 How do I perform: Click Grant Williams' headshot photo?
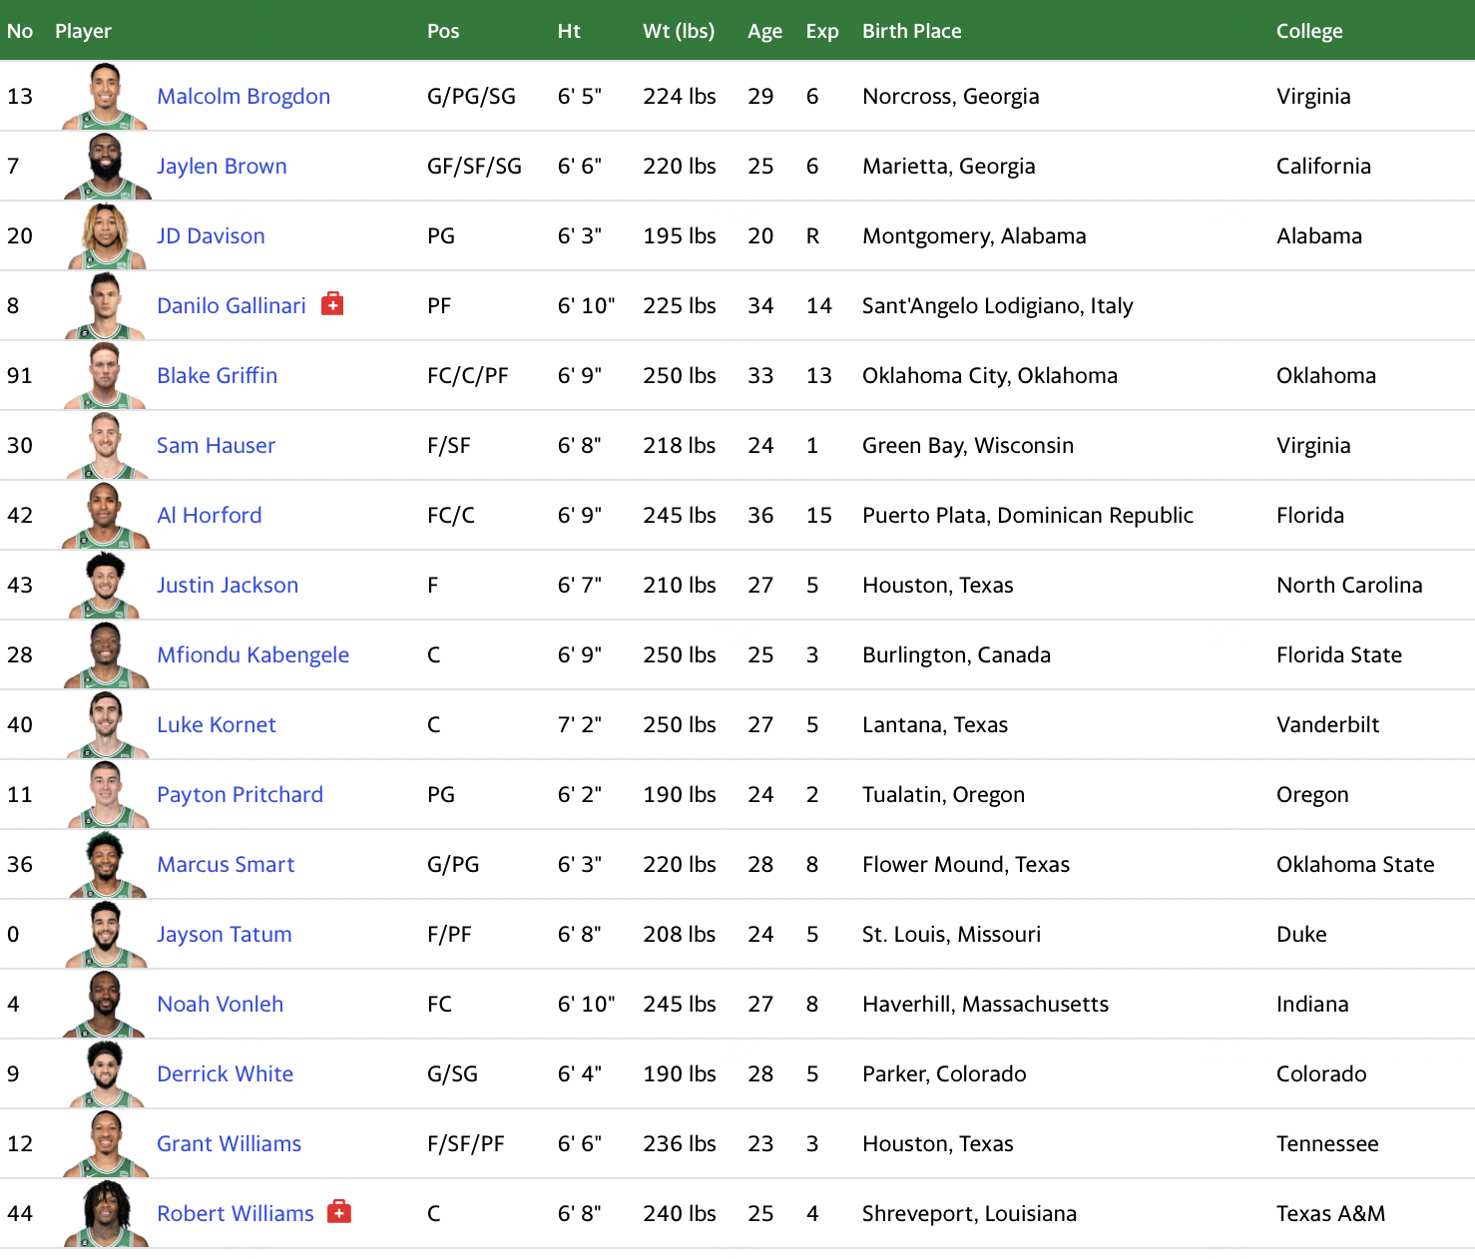[x=106, y=1144]
